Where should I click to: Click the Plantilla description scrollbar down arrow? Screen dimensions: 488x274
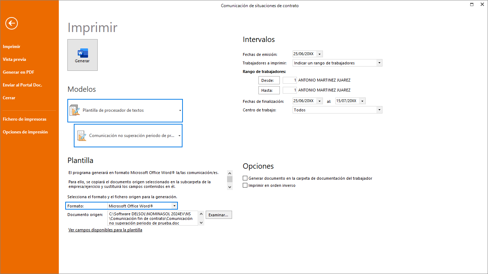click(x=230, y=187)
